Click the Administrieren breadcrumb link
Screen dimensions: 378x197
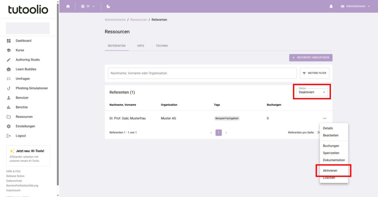(x=115, y=20)
